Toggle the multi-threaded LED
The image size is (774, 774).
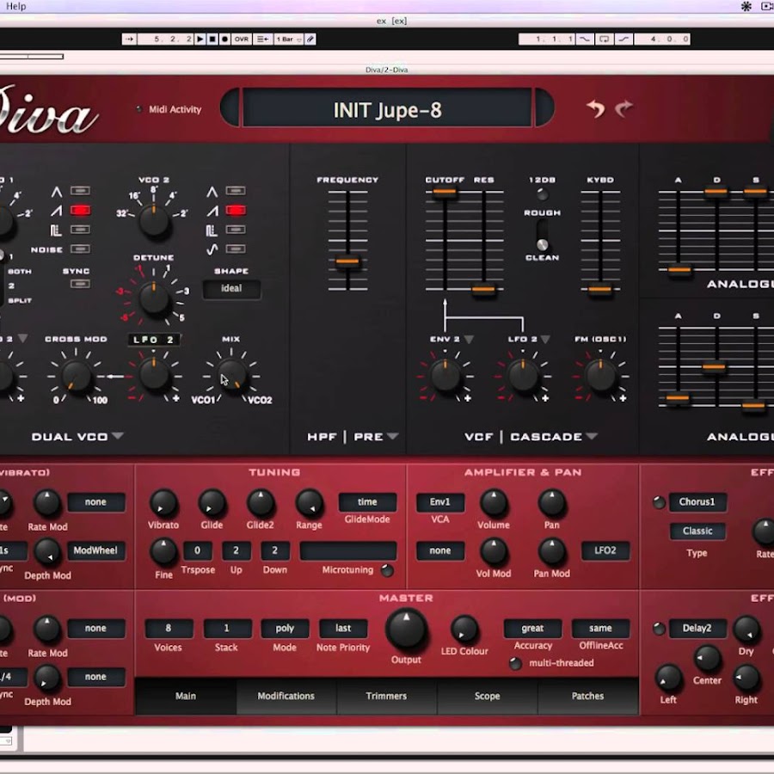pyautogui.click(x=515, y=663)
